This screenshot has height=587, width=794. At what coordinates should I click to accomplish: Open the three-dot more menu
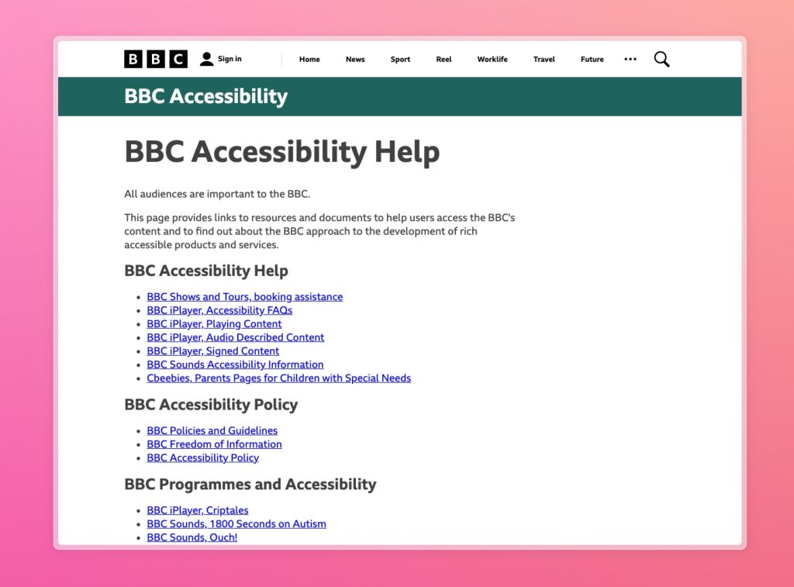(630, 59)
